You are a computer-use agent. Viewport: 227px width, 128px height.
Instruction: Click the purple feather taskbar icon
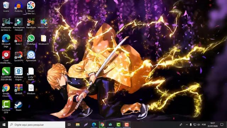tap(86, 125)
